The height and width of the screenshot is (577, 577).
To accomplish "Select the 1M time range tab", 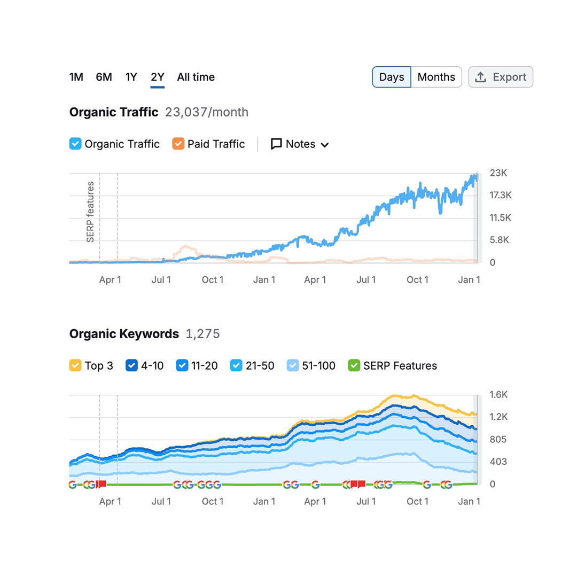I will pos(76,77).
